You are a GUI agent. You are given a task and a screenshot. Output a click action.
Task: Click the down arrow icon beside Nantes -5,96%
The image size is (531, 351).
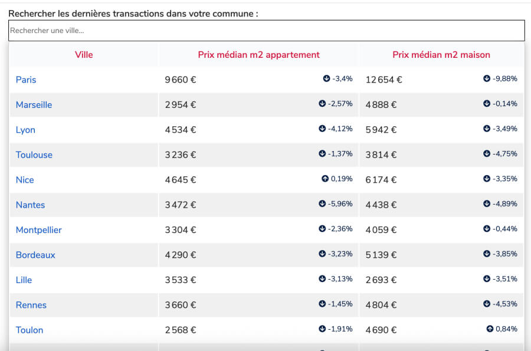(x=322, y=204)
